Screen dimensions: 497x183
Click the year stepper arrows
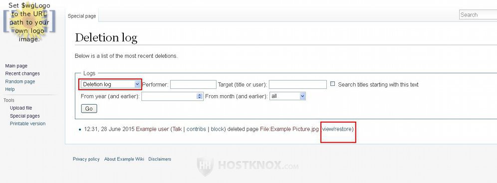pyautogui.click(x=200, y=96)
